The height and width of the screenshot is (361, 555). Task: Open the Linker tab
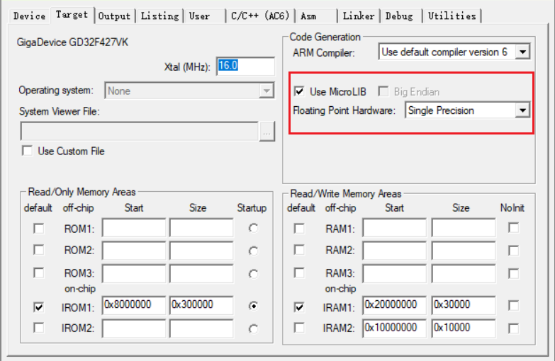pyautogui.click(x=358, y=16)
